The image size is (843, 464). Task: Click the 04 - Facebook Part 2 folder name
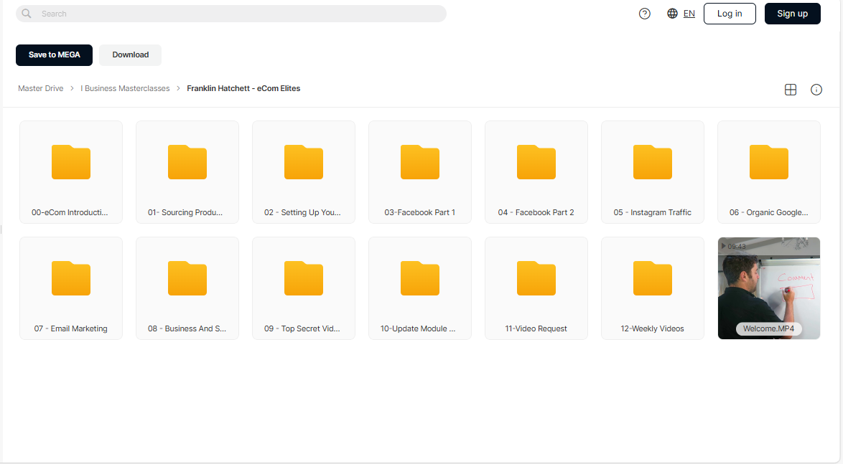(x=536, y=212)
